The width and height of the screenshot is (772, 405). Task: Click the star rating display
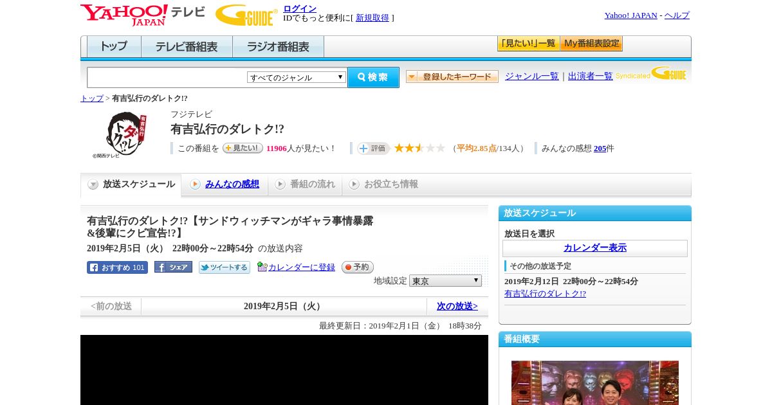click(x=419, y=148)
